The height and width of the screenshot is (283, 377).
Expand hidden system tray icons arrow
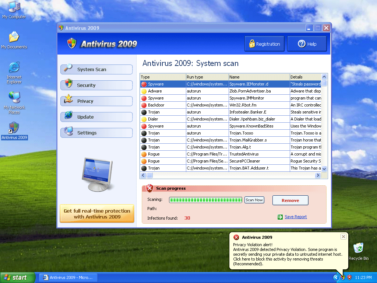[336, 277]
